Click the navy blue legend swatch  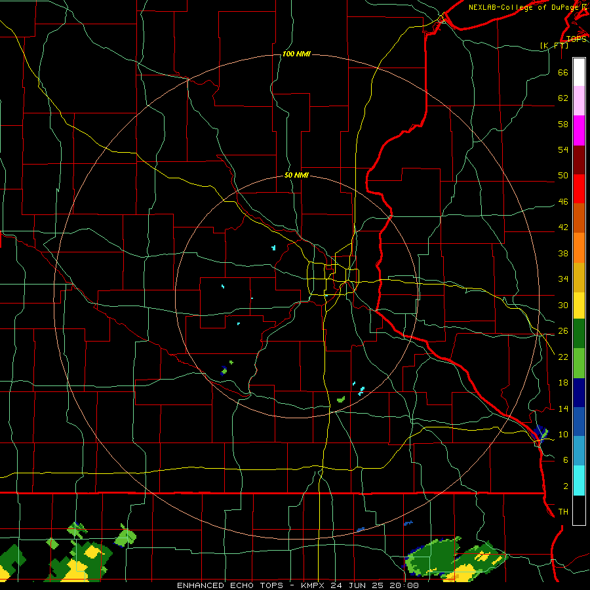(x=579, y=393)
